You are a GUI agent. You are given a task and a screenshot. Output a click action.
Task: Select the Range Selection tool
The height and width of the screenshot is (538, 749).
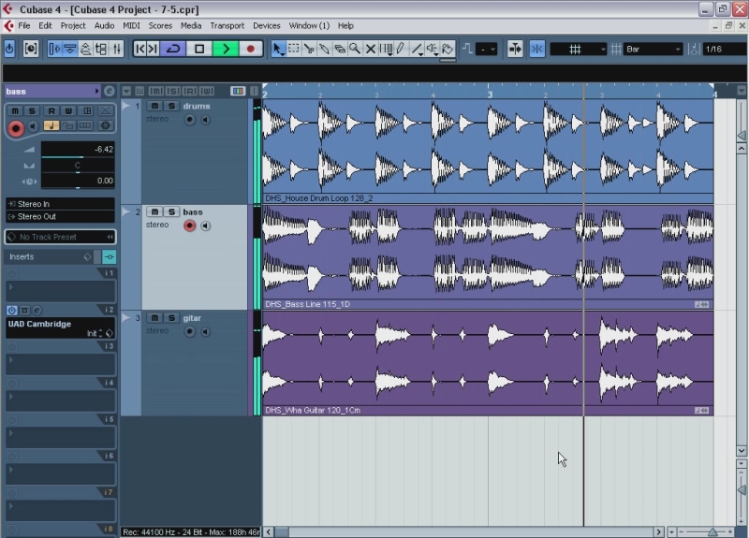tap(294, 49)
